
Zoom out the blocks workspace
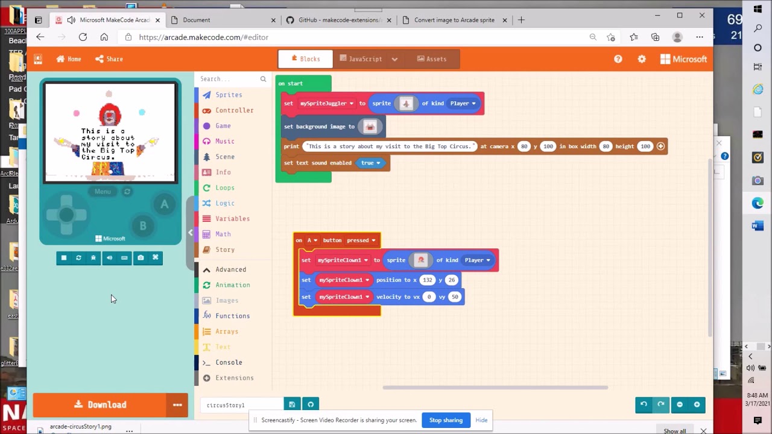tap(680, 404)
